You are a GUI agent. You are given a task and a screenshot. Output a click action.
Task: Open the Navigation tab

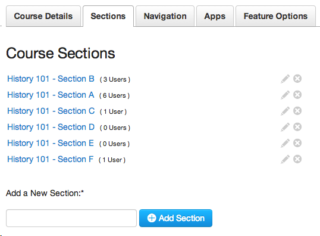[165, 16]
